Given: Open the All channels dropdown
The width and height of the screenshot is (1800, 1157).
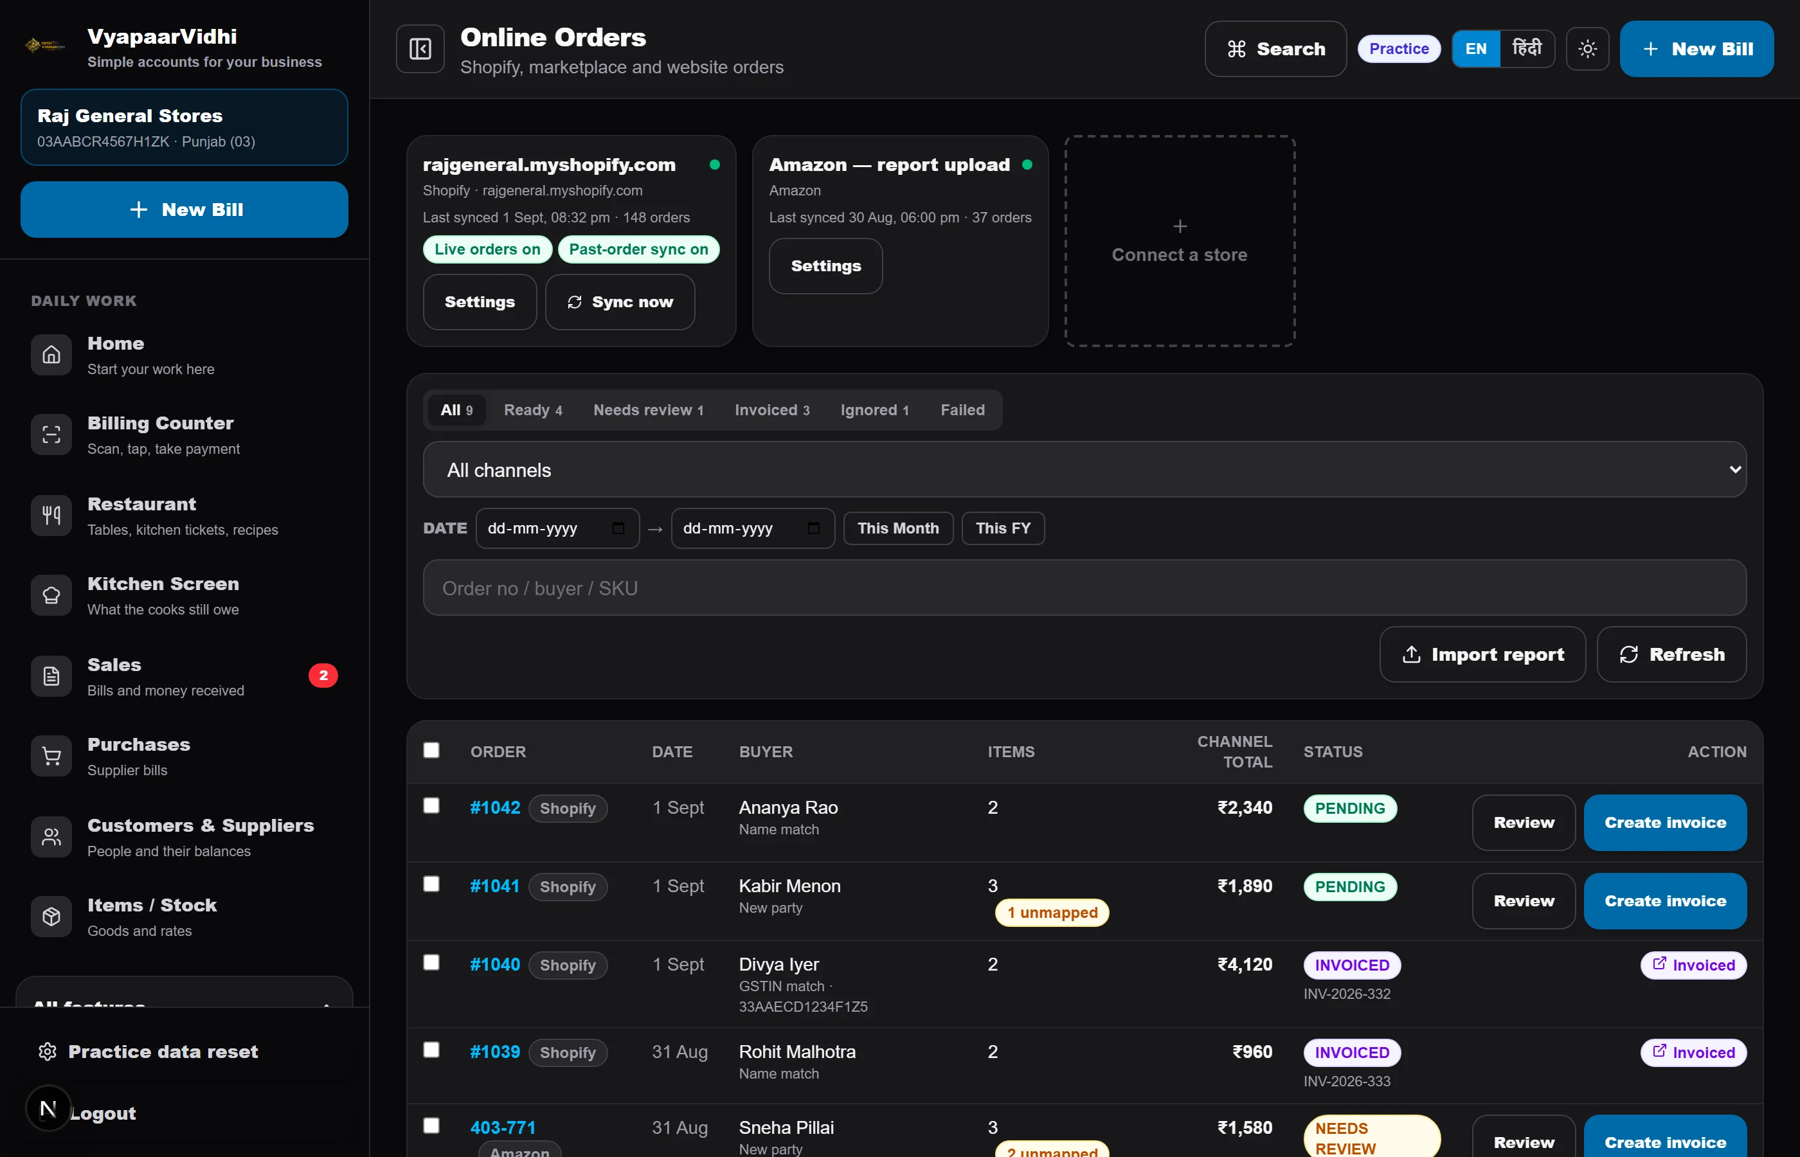Looking at the screenshot, I should pyautogui.click(x=1084, y=470).
